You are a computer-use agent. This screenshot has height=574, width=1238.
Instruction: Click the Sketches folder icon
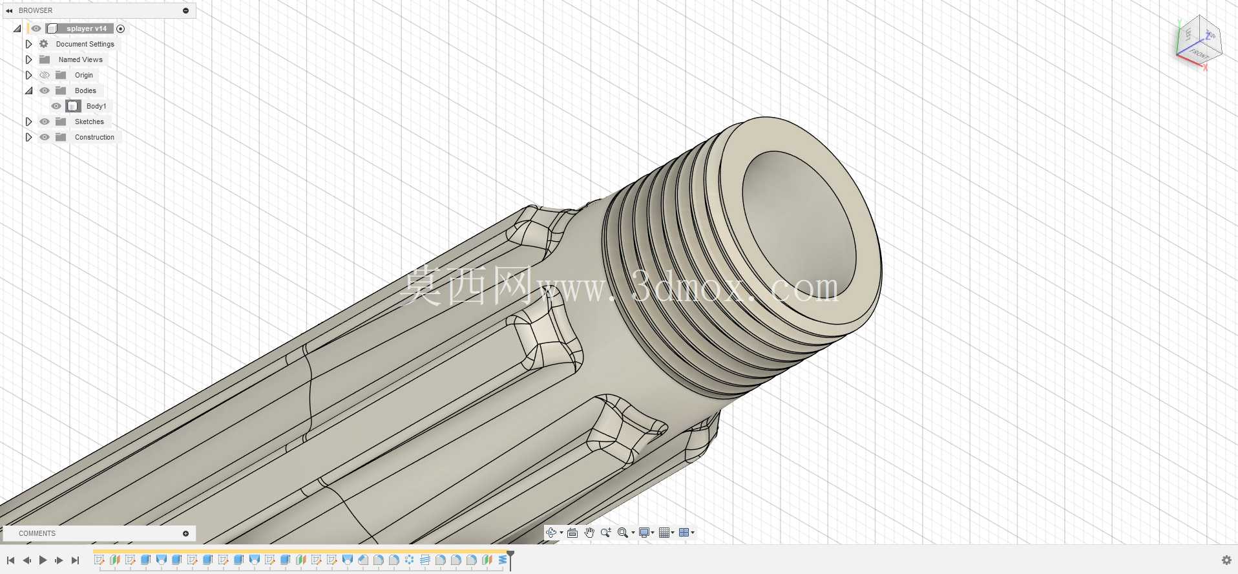[61, 122]
